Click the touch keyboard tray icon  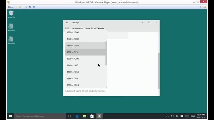(x=187, y=116)
